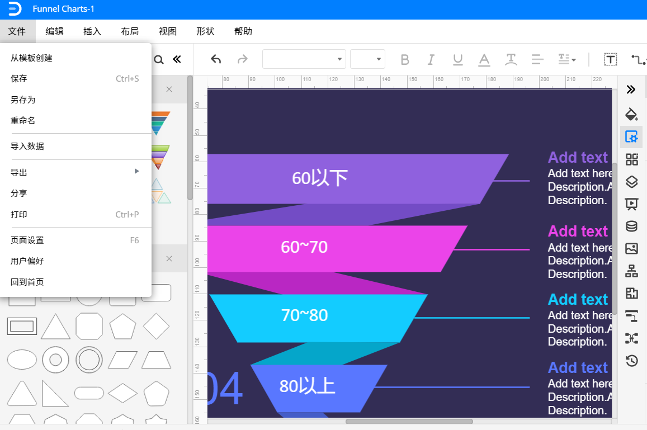Viewport: 647px width, 430px height.
Task: Open the 插入 menu
Action: (x=92, y=31)
